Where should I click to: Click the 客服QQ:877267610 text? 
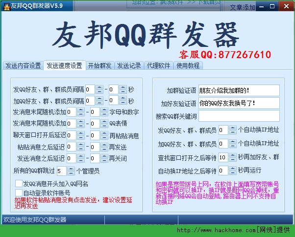pos(225,55)
